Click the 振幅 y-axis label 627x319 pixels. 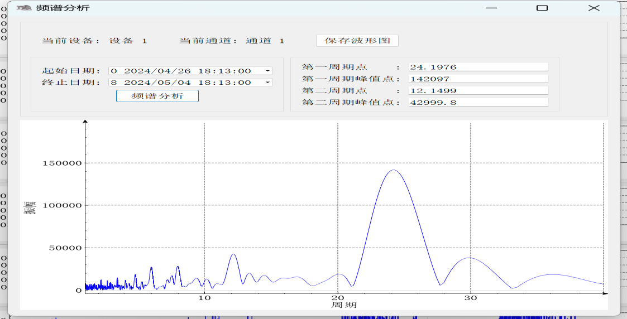[30, 207]
